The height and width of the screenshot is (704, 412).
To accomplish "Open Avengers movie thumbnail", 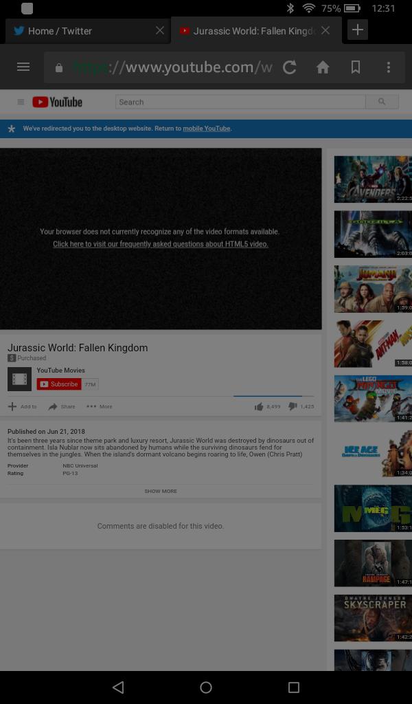I will 373,179.
